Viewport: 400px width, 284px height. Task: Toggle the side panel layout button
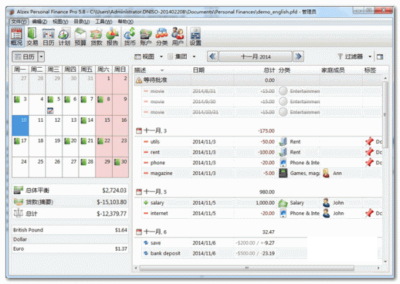pos(380,57)
